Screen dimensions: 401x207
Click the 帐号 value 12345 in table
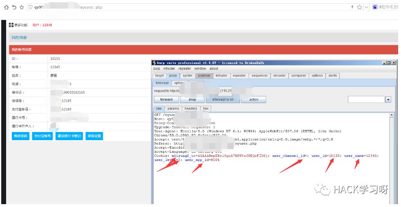[55, 67]
